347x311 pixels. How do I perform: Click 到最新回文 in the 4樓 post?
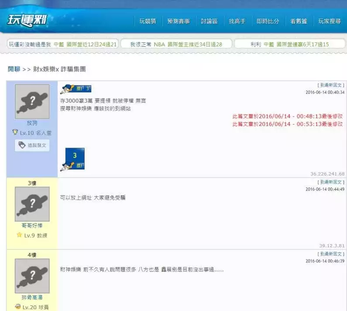pyautogui.click(x=331, y=254)
